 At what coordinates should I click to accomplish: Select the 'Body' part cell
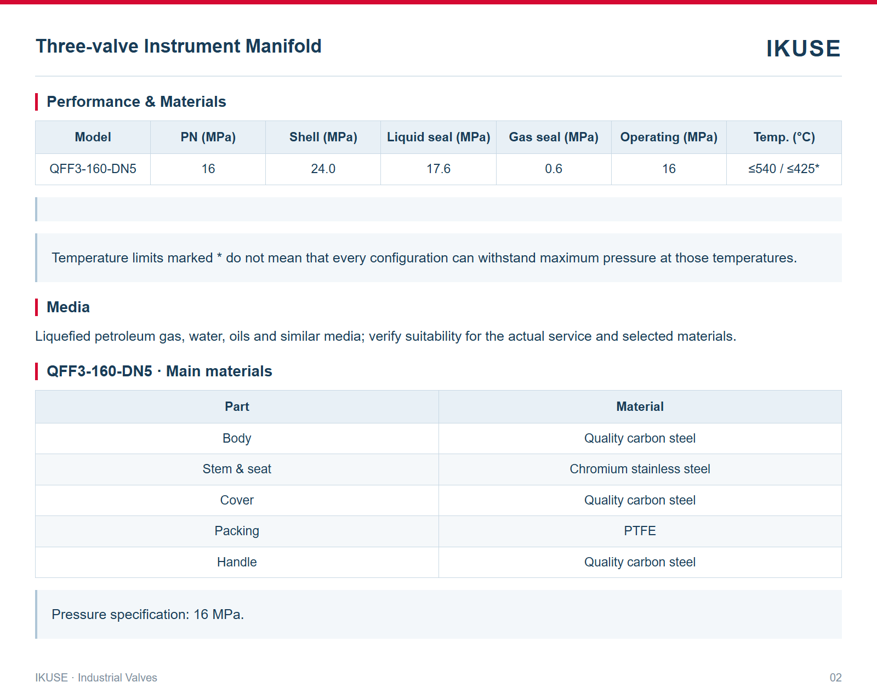pyautogui.click(x=237, y=438)
